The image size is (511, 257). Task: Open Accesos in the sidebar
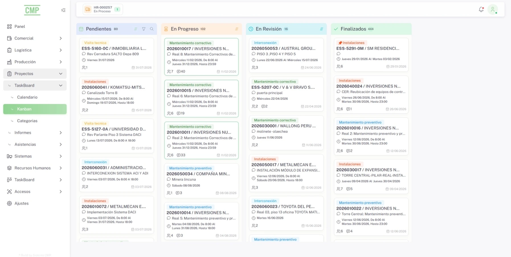[x=35, y=192]
